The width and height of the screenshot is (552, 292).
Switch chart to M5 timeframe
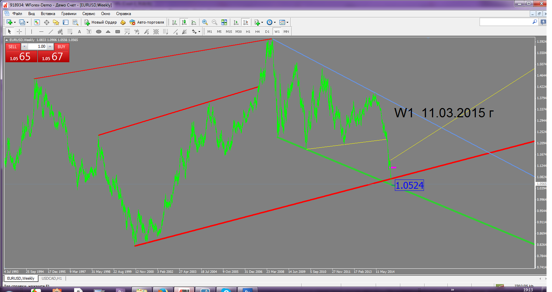pos(219,31)
